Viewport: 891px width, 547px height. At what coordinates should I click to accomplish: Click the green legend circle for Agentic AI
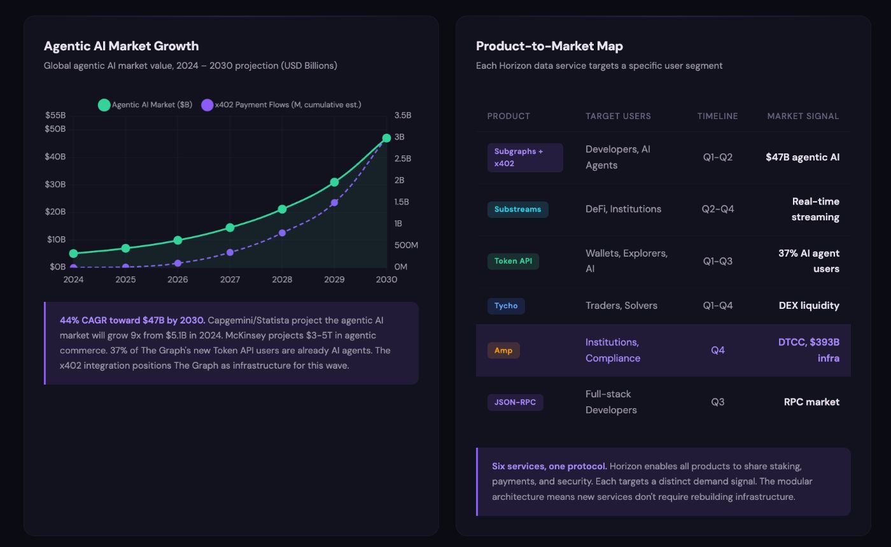104,105
